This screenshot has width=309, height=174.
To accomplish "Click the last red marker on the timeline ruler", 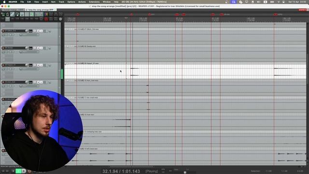I will (275, 14).
